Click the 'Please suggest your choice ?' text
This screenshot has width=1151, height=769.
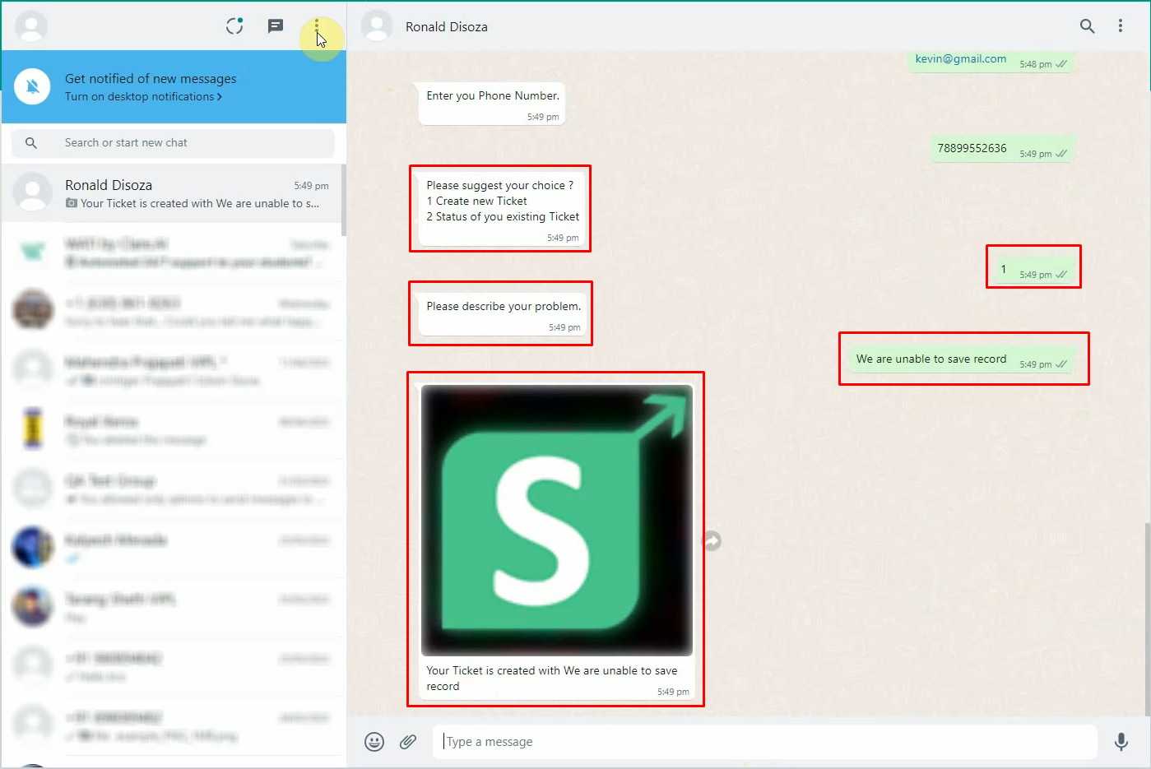(x=500, y=186)
